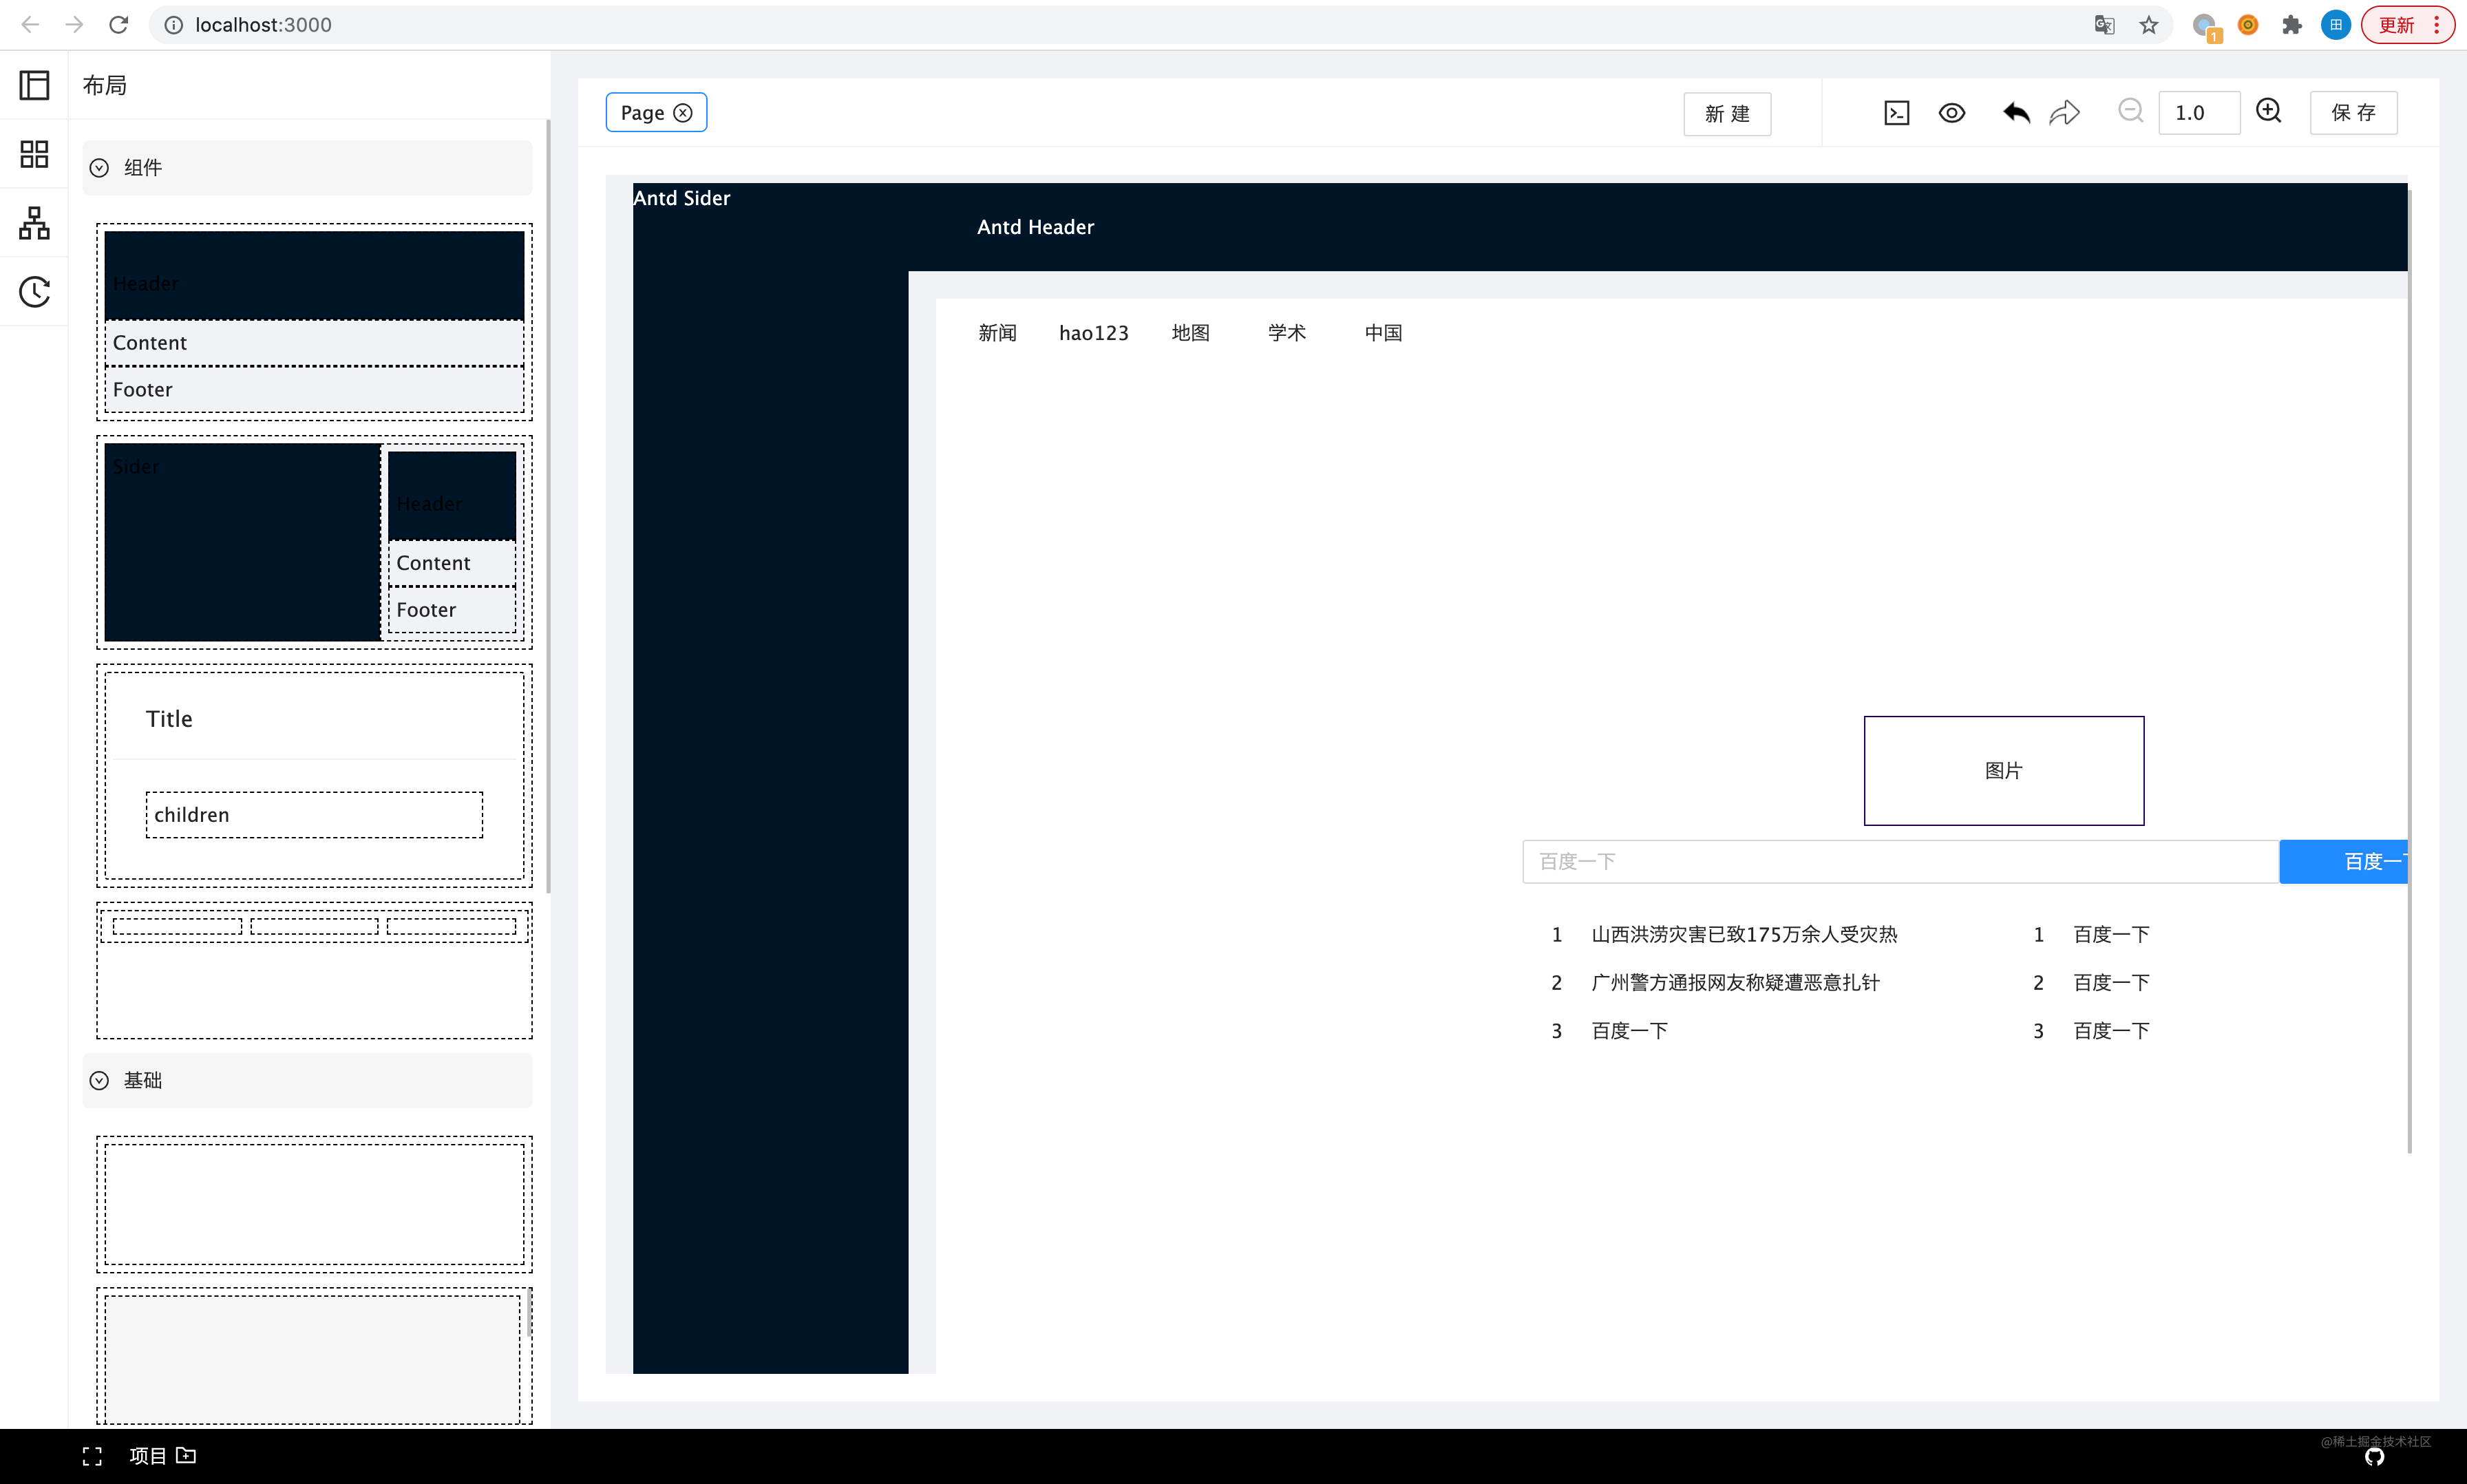The image size is (2467, 1484).
Task: Select the Page tab
Action: tap(642, 113)
